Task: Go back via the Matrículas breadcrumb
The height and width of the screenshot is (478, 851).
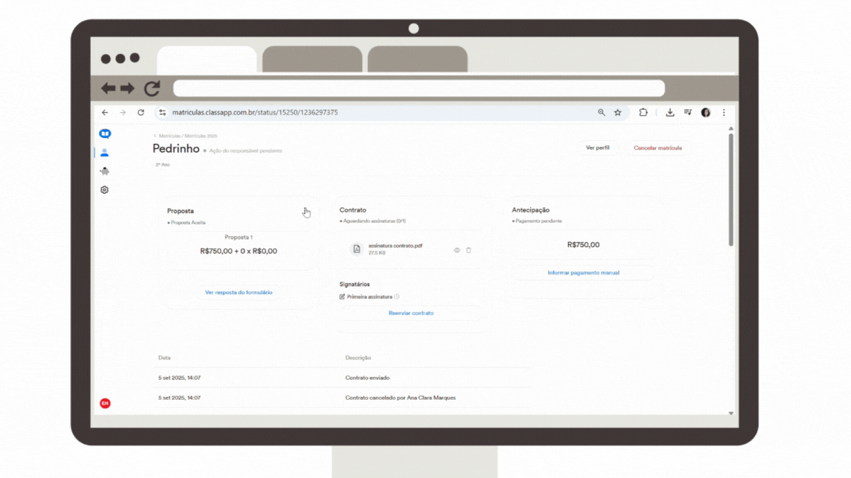Action: point(169,136)
